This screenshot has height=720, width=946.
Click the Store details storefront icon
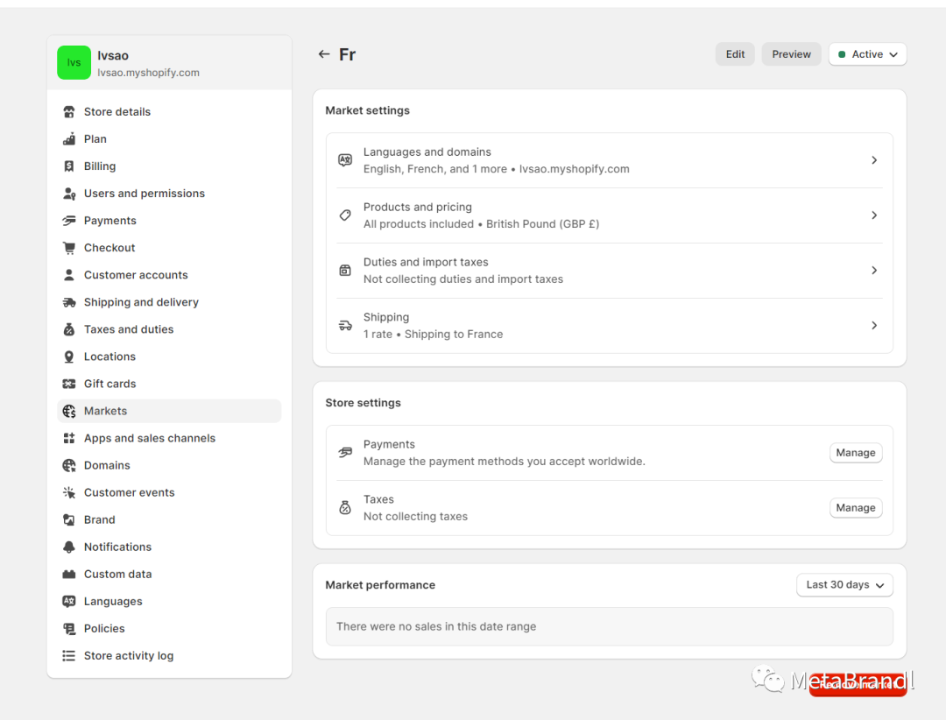[x=69, y=111]
